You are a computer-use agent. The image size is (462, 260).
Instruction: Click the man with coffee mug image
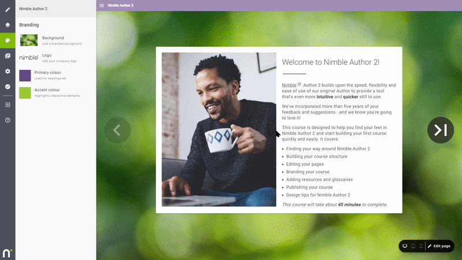pos(219,129)
